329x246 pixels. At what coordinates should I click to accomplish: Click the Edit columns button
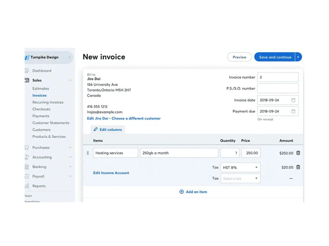pos(108,130)
